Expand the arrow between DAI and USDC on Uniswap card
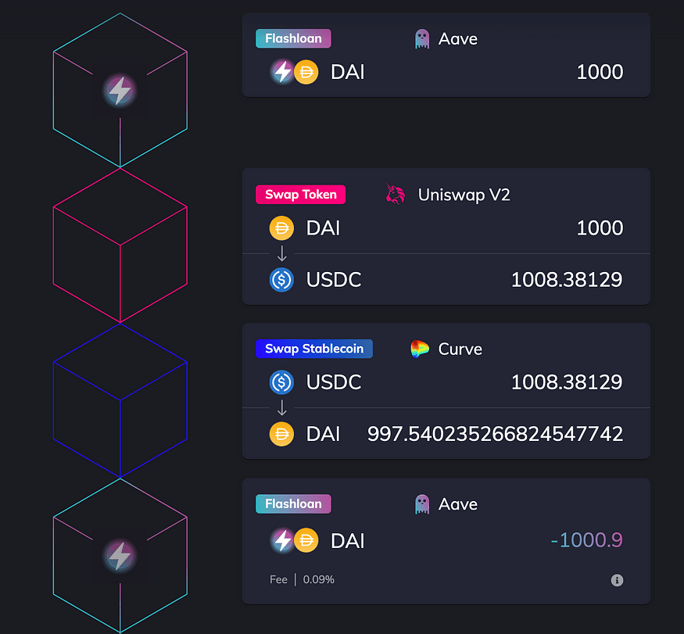This screenshot has height=634, width=684. [x=282, y=253]
